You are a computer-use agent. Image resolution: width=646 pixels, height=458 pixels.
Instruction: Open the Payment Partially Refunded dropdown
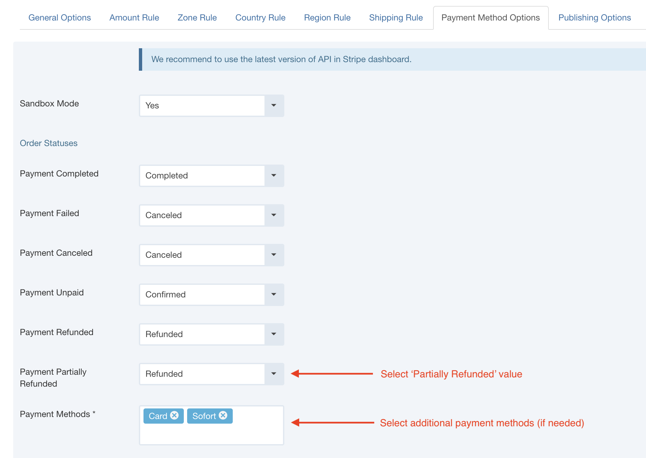[211, 374]
